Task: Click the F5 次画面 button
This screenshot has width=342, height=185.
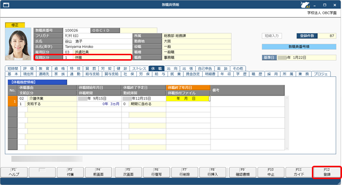Action: [128, 172]
